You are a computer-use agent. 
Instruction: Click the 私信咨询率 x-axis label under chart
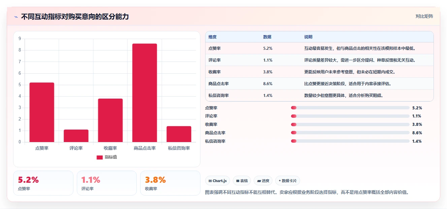coord(179,148)
